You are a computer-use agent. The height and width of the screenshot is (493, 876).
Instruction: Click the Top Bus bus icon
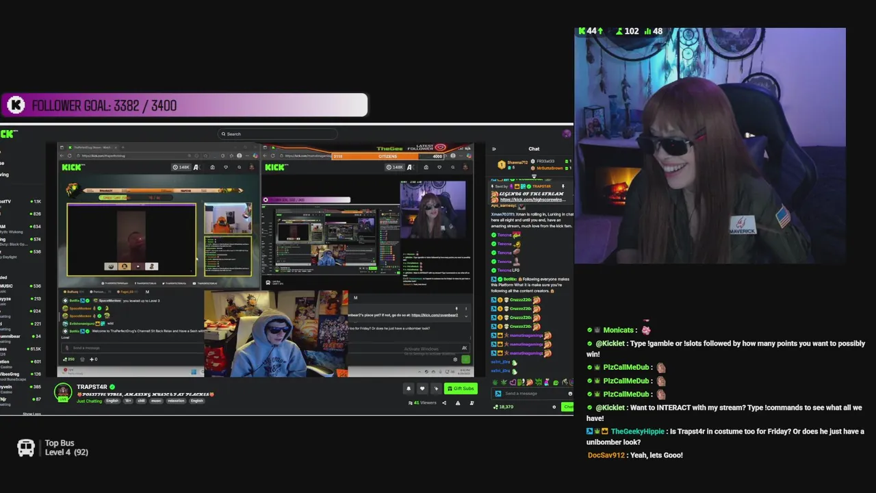click(x=25, y=448)
